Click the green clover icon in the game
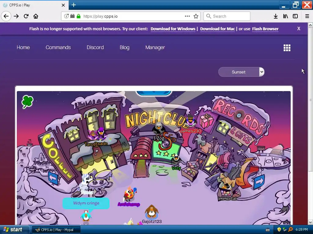This screenshot has height=234, width=313. coord(27,102)
